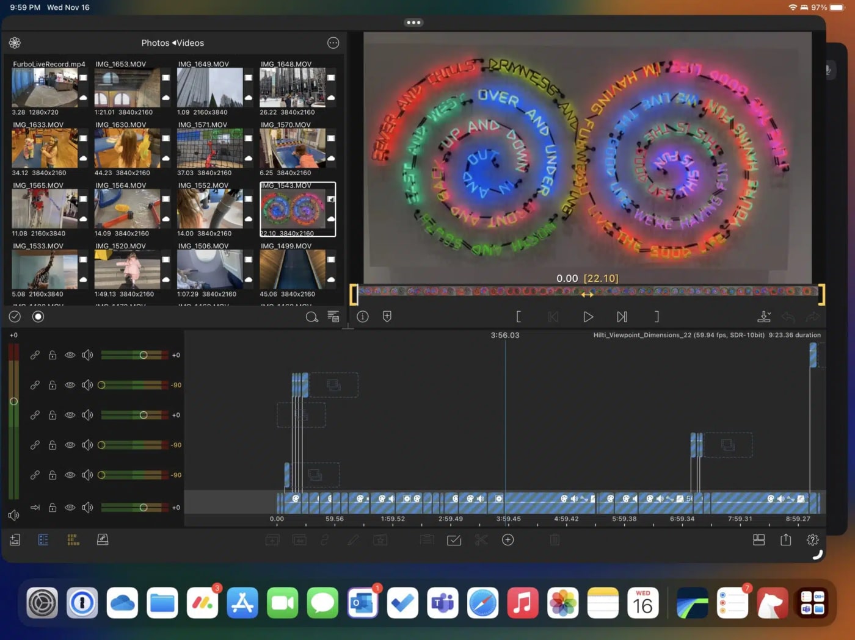Click the volume slider handle on the first track
855x640 pixels.
click(x=144, y=354)
